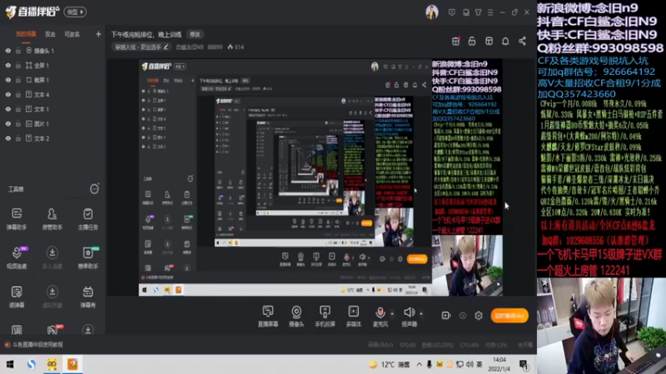
Task: Download the 虚拟形象 virtual avatar tool
Action: click(52, 297)
